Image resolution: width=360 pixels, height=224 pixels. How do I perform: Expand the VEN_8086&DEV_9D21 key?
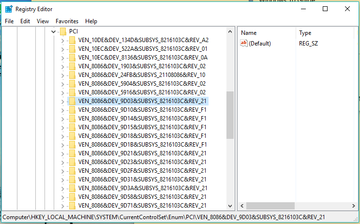tap(62, 153)
